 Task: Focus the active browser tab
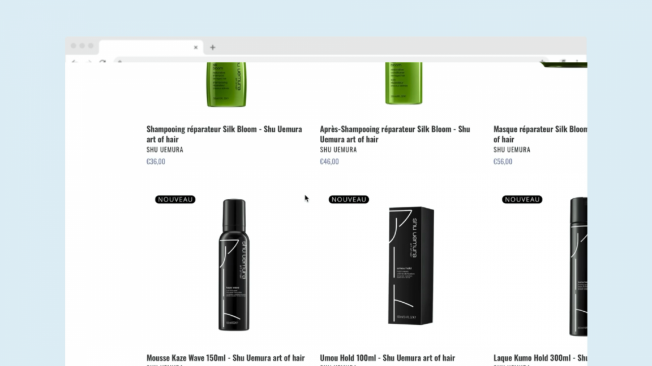pyautogui.click(x=151, y=47)
